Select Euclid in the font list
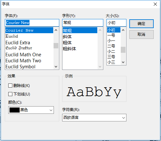Screen dimensions: 161x141 tap(29, 36)
